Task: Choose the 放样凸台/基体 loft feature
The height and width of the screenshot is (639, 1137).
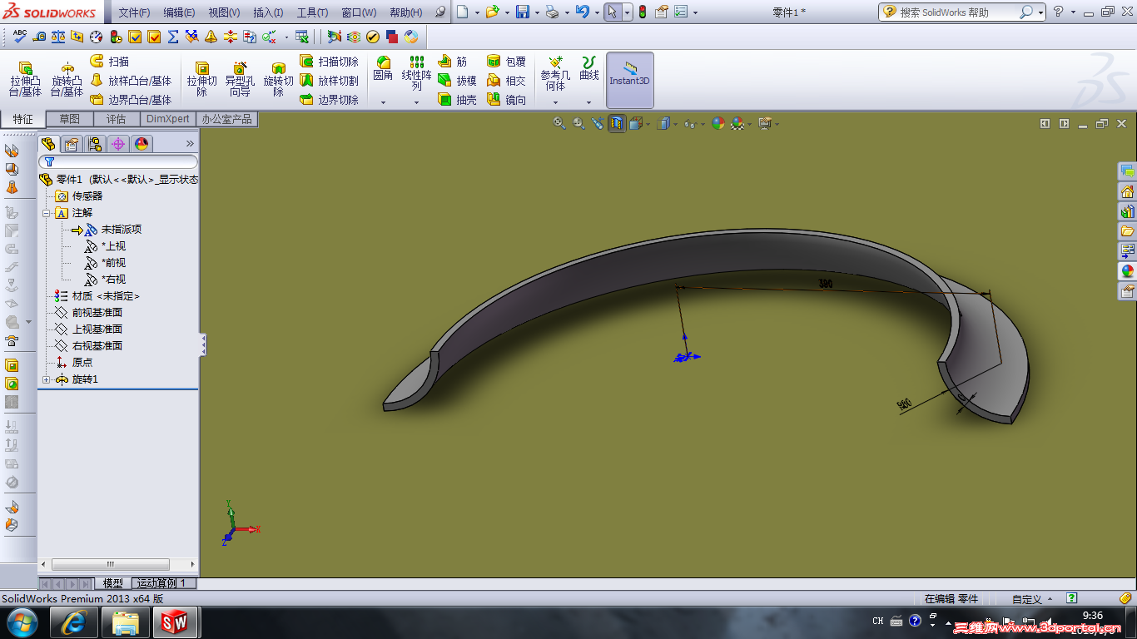Action: coord(131,81)
